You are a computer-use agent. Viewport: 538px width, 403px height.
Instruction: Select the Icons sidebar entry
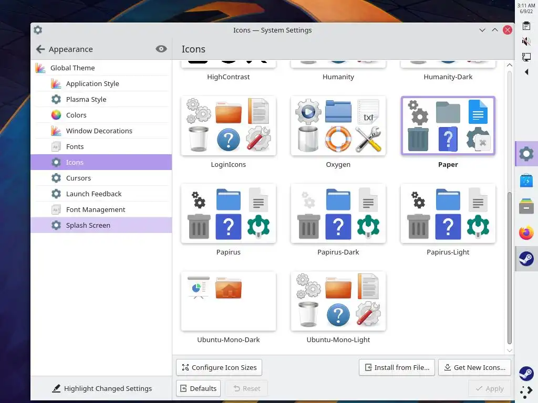click(101, 163)
